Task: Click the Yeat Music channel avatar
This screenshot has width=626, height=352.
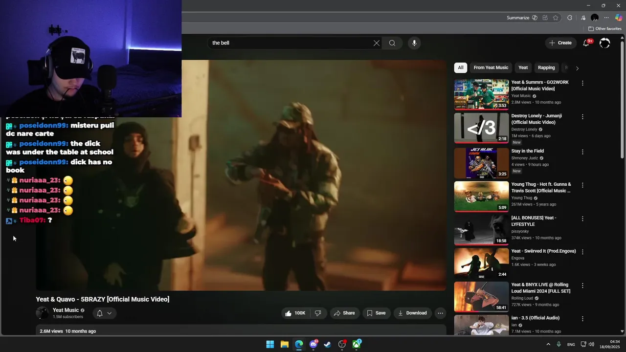Action: [x=43, y=313]
